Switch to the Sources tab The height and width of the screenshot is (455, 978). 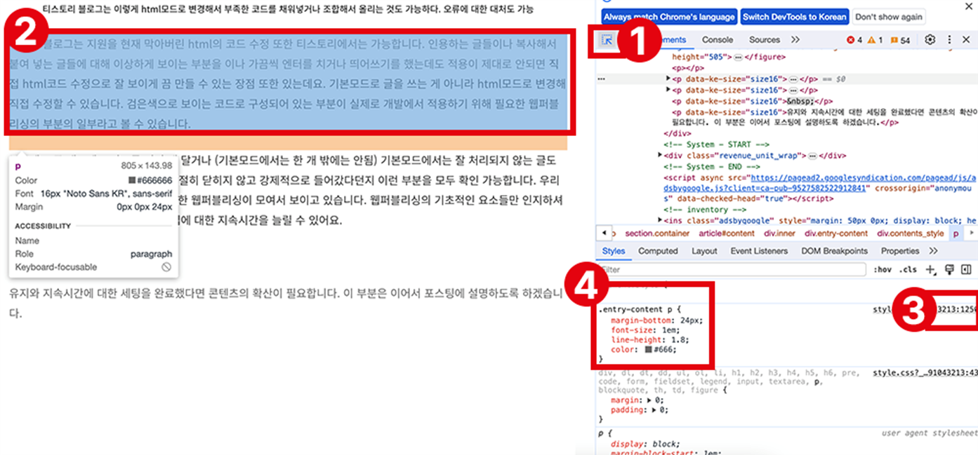click(765, 40)
